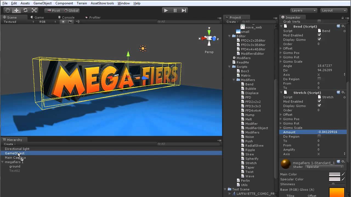351x197 pixels.
Task: Open the Specular shader dropdown
Action: tap(324, 167)
